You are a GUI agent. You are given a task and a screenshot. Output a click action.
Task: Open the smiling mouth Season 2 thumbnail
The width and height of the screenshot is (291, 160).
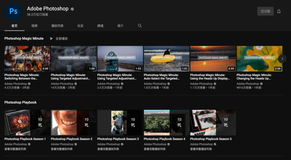74,123
